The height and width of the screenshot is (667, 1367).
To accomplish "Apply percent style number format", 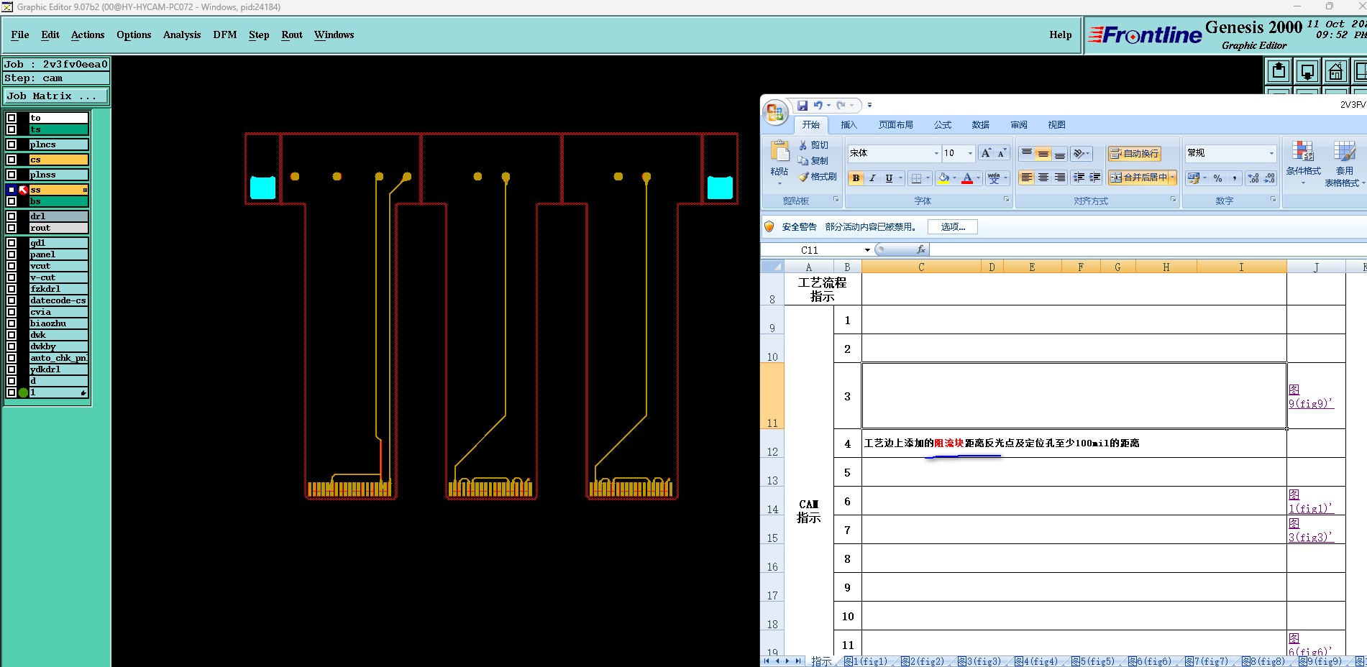I will [1217, 178].
